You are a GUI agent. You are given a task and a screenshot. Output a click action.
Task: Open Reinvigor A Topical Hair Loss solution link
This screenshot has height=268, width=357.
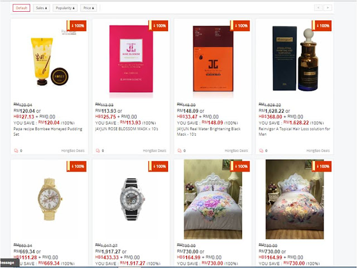coord(294,132)
